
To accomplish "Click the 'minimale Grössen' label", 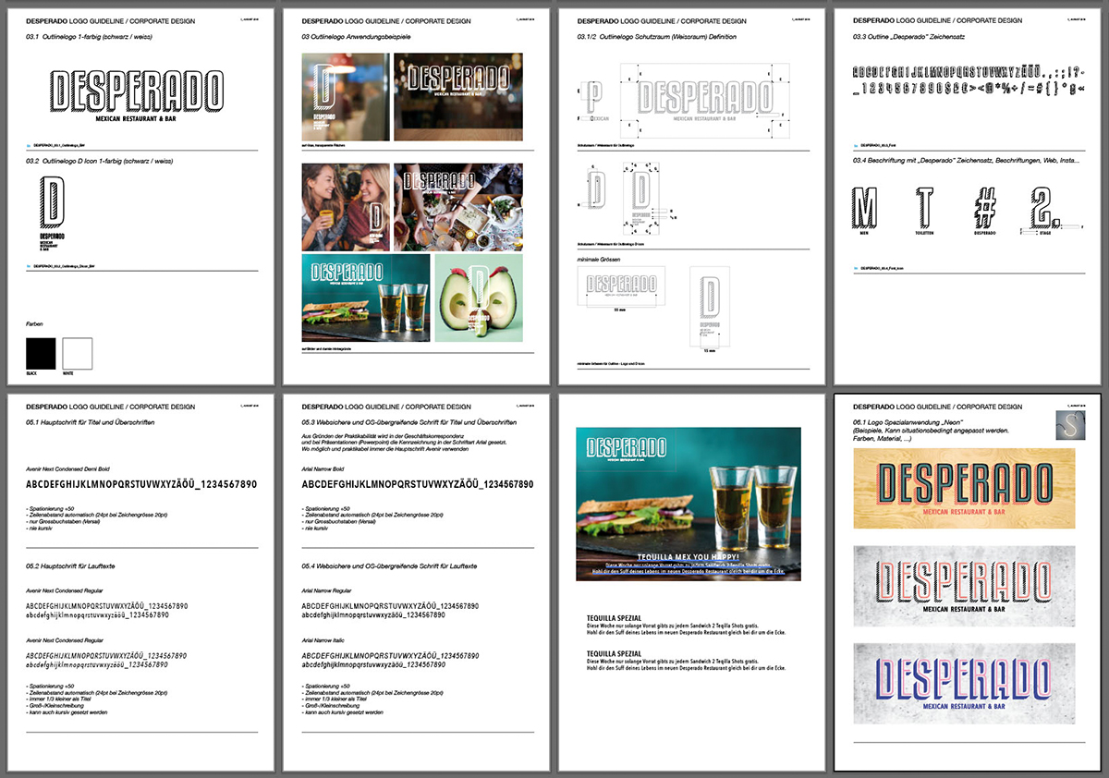I will pyautogui.click(x=599, y=259).
